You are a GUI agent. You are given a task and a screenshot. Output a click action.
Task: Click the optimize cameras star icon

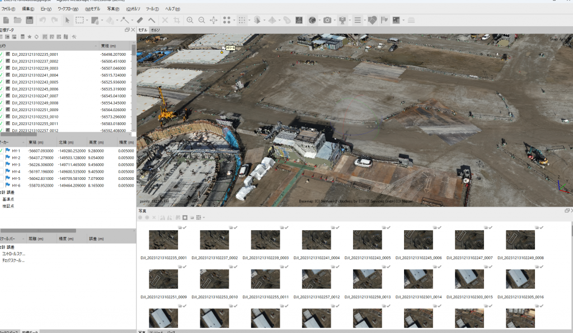coord(30,37)
